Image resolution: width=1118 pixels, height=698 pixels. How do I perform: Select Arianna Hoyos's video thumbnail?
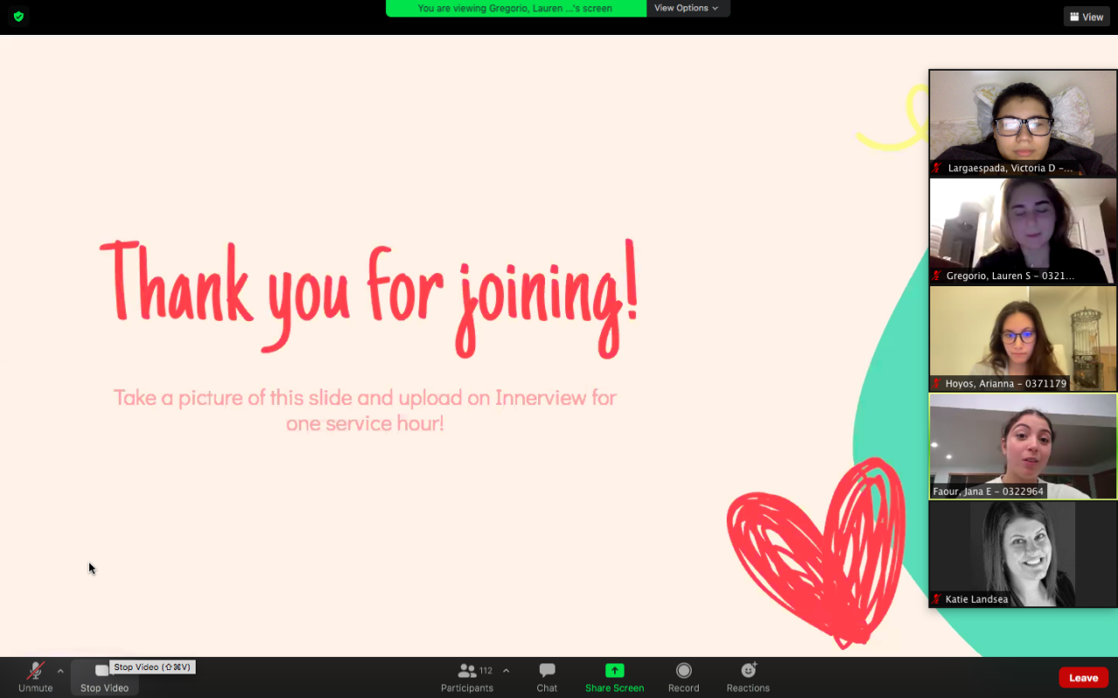click(1023, 339)
